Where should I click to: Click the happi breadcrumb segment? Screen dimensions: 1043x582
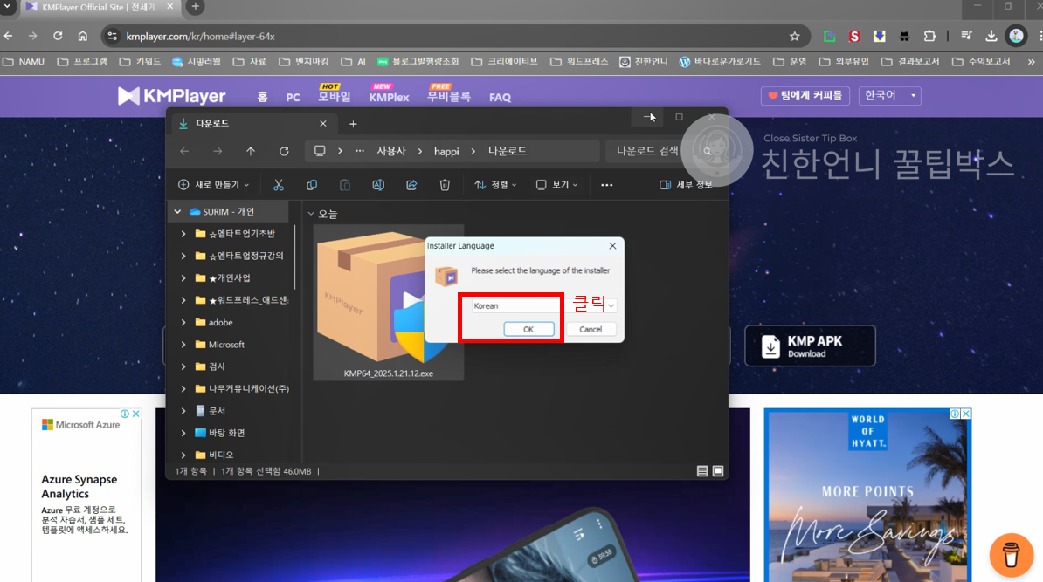click(x=446, y=152)
